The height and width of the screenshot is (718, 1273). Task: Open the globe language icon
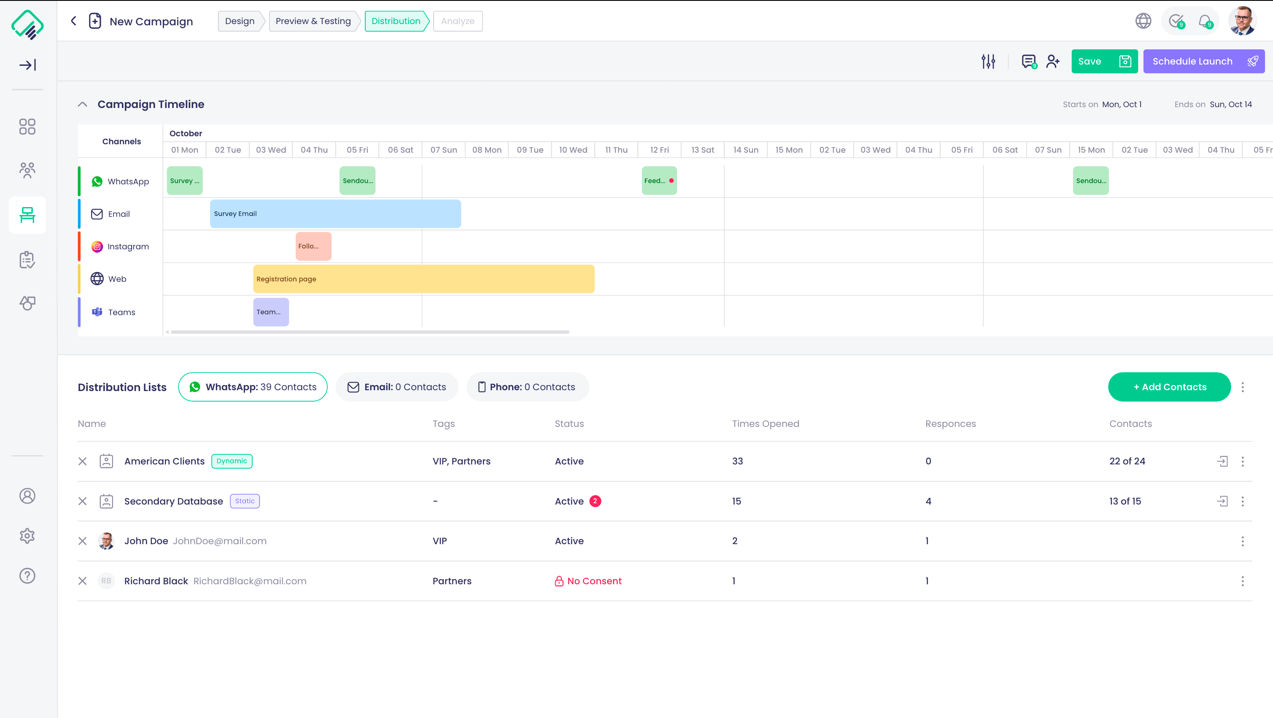tap(1143, 21)
